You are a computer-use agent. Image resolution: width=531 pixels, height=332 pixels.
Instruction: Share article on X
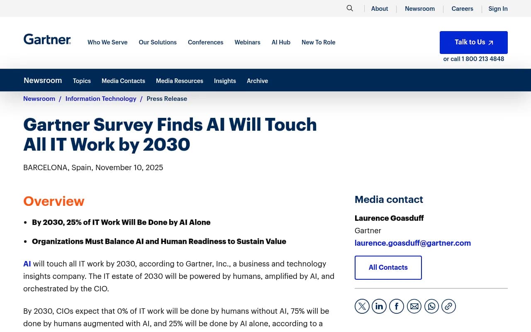coord(362,306)
